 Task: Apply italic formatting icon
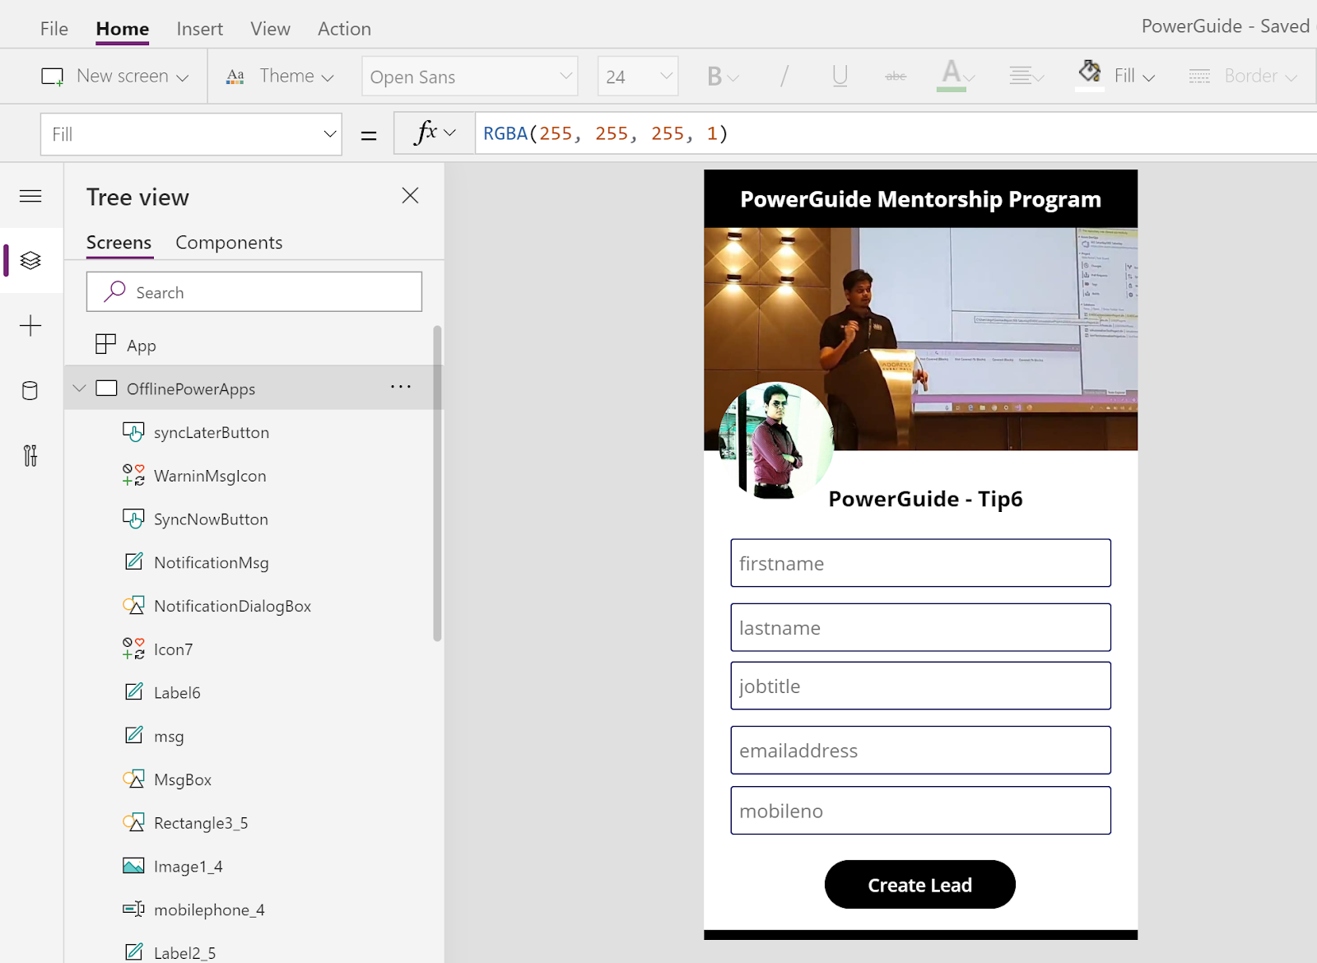(x=784, y=77)
